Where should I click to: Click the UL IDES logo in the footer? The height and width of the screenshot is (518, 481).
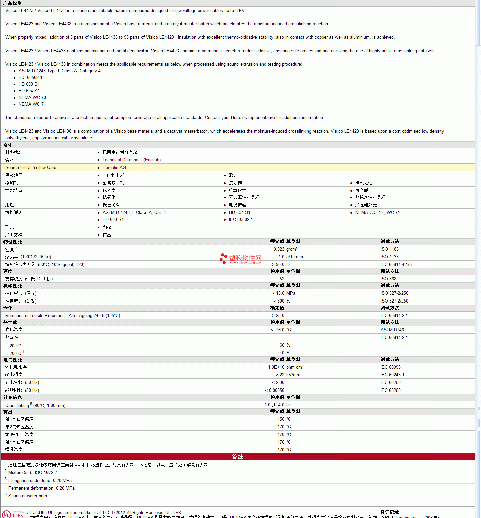[x=13, y=514]
